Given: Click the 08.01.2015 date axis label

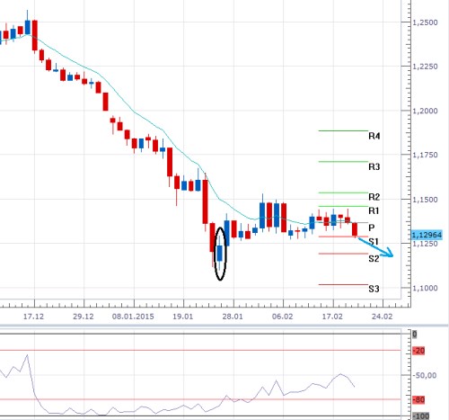Looking at the screenshot, I should [133, 317].
